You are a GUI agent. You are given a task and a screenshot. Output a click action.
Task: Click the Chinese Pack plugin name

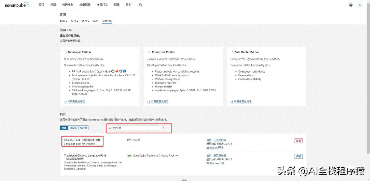pyautogui.click(x=72, y=140)
